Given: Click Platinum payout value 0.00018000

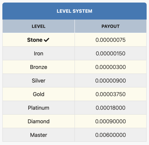Looking at the screenshot, I should coord(111,108).
